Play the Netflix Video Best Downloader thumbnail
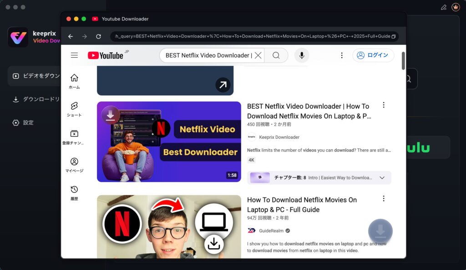The height and width of the screenshot is (270, 466). click(169, 142)
